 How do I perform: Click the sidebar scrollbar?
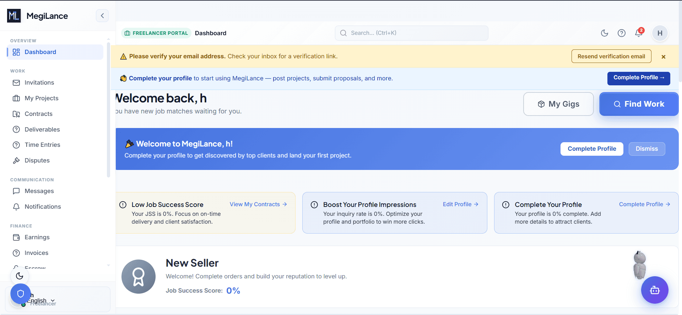tap(108, 110)
